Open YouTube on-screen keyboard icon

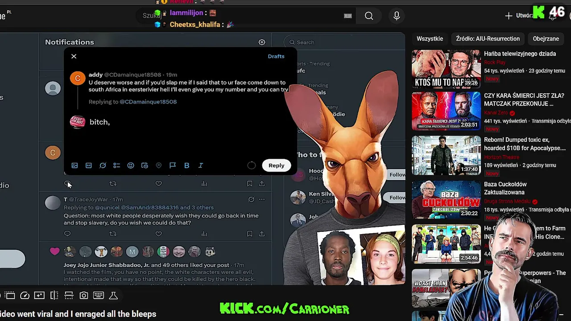[x=348, y=16]
